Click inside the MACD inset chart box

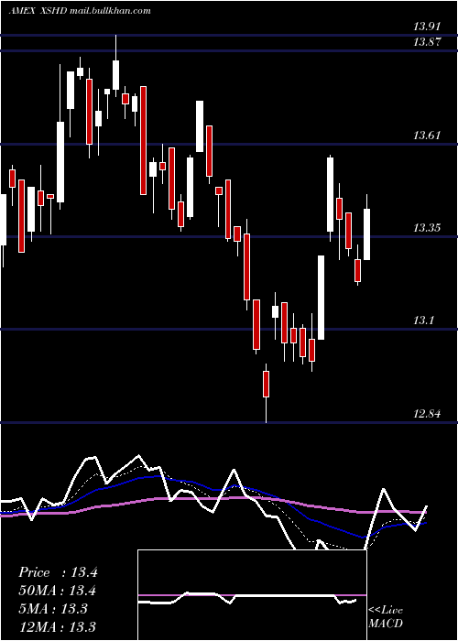pos(252,595)
